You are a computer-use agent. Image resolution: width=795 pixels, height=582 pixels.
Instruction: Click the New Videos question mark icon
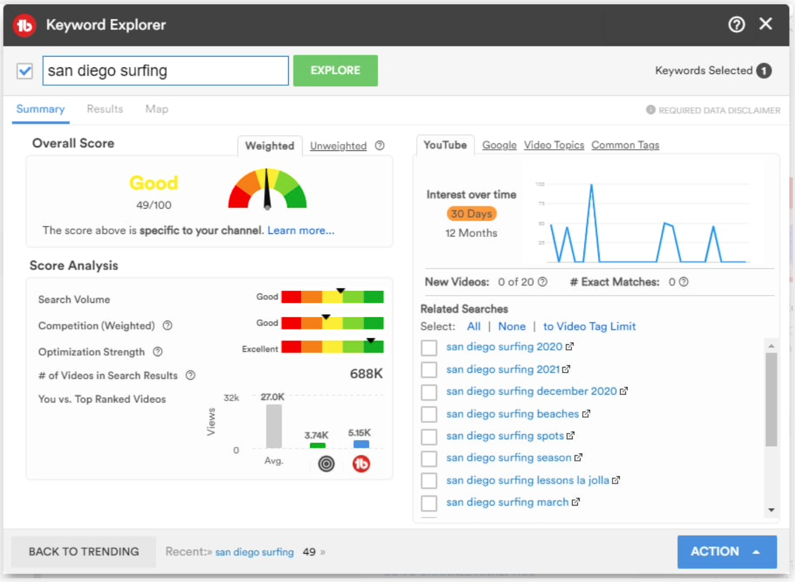pos(542,282)
